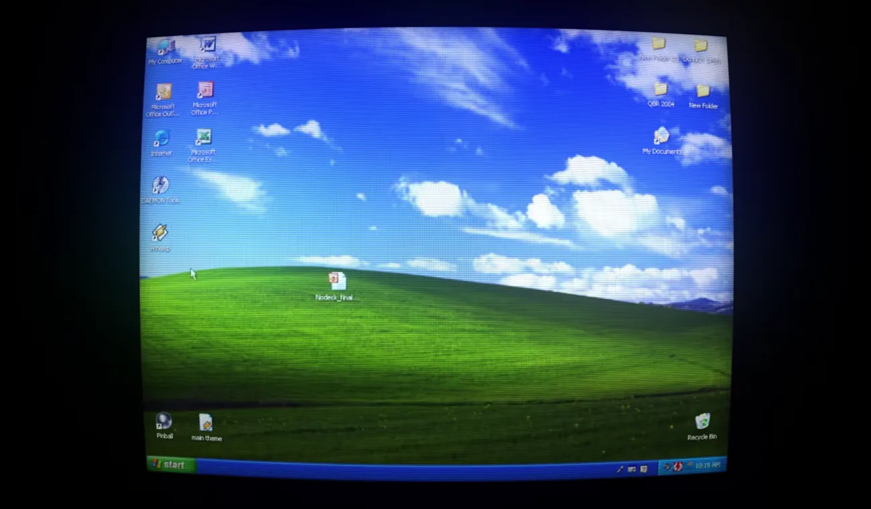This screenshot has height=509, width=871.
Task: Select the Microsoft Office Outlook shortcut
Action: click(163, 100)
